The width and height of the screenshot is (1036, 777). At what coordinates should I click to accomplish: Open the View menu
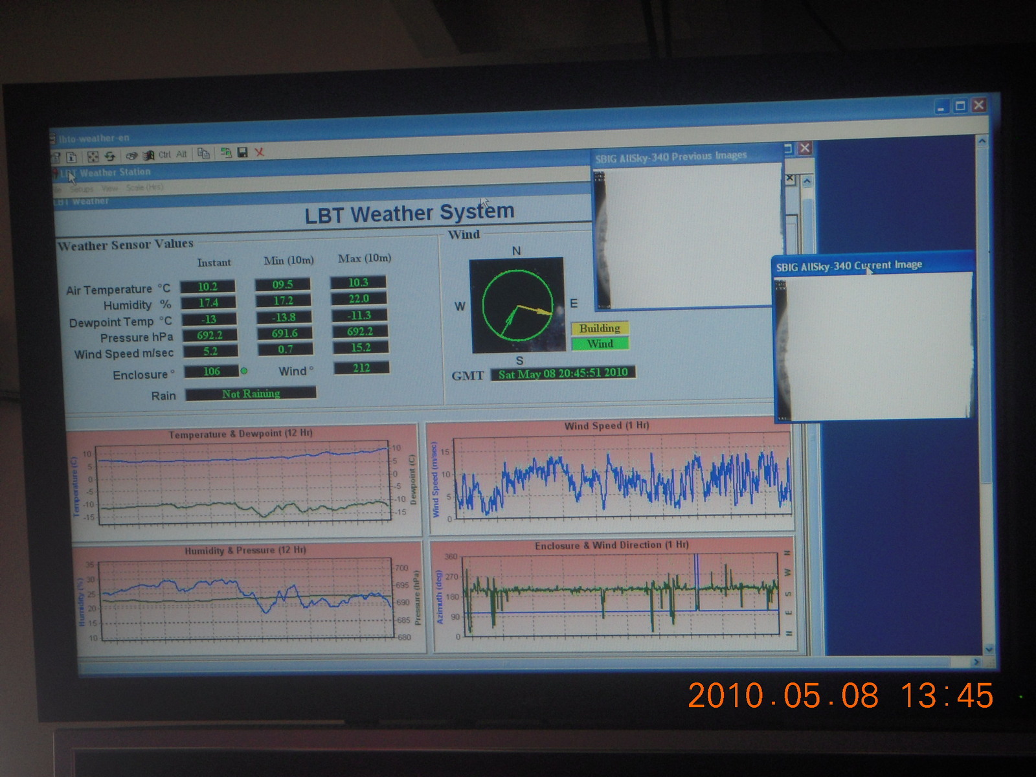click(109, 188)
